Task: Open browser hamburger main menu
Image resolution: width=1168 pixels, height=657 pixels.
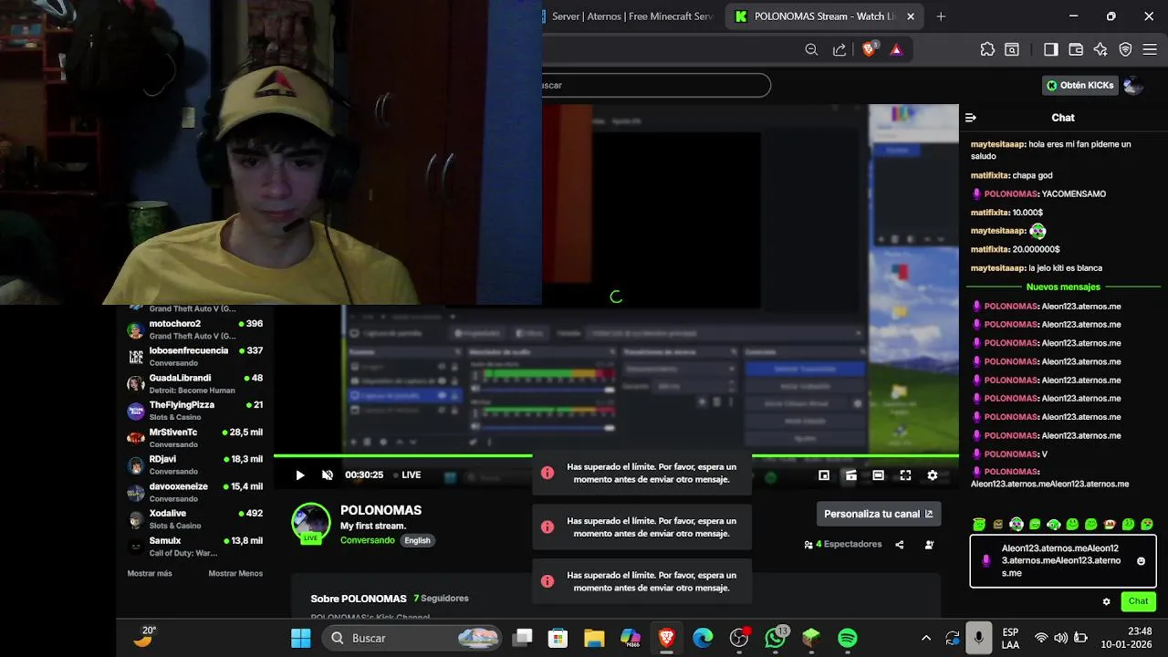Action: [x=1150, y=50]
